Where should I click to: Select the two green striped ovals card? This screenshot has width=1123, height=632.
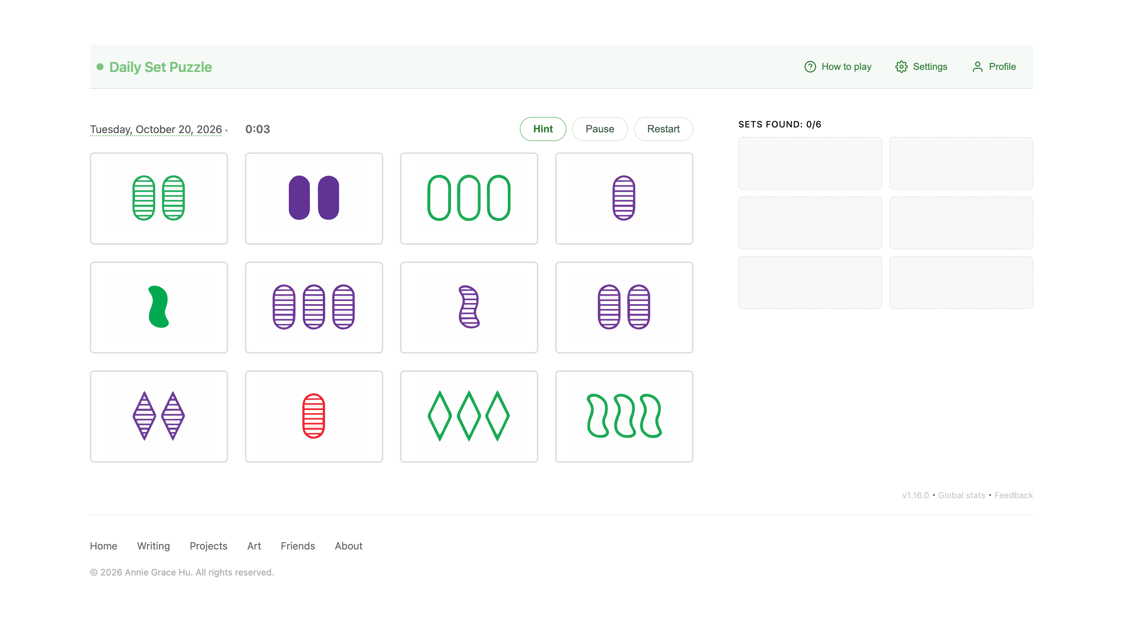(159, 198)
